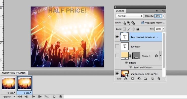Click the Delete selected frames trash icon

61,97
